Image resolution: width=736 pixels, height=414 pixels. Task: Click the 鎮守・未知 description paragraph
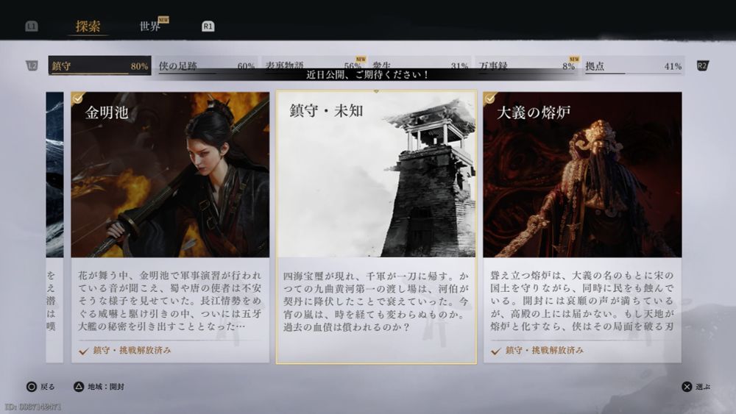(x=376, y=301)
